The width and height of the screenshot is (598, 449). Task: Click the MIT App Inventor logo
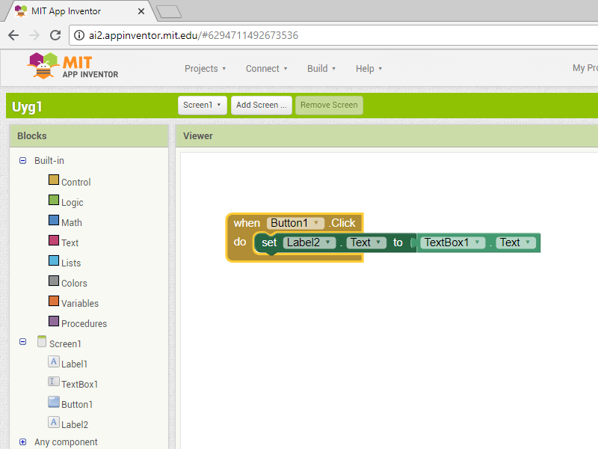(x=73, y=66)
